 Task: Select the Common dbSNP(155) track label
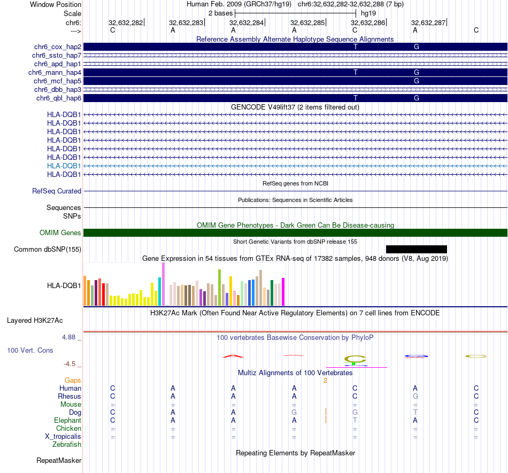[48, 249]
